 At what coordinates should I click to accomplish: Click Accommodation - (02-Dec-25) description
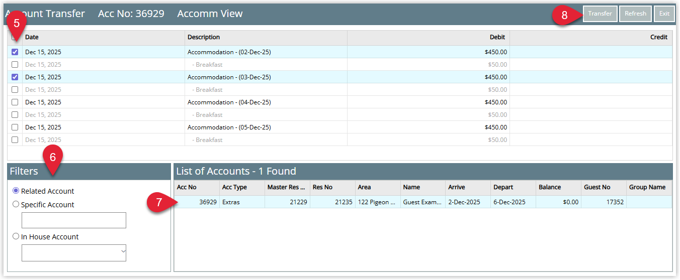point(229,52)
